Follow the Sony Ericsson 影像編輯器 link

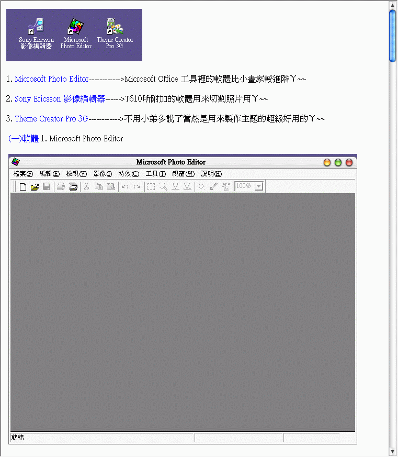pyautogui.click(x=60, y=99)
